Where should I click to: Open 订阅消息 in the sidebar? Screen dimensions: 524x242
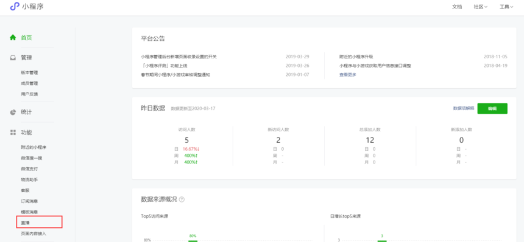(29, 201)
